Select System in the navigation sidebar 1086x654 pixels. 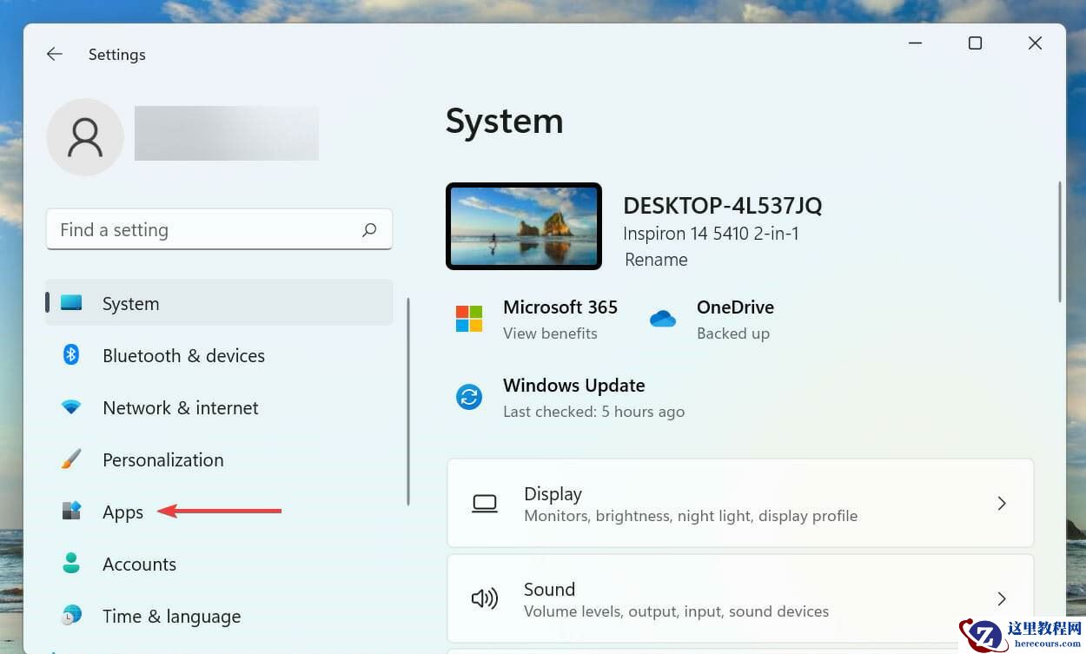point(130,303)
